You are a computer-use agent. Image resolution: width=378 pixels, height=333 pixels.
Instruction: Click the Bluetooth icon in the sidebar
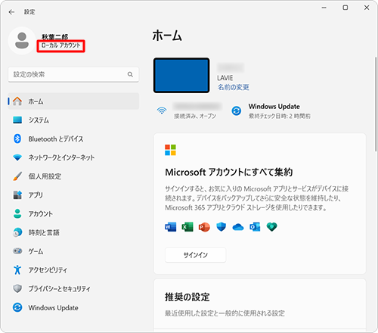coord(17,138)
